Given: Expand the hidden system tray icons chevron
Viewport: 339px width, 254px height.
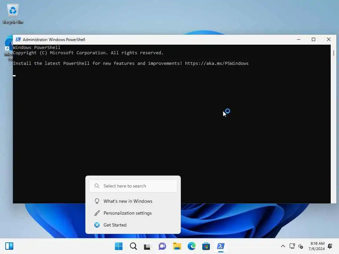Looking at the screenshot, I should (283, 246).
